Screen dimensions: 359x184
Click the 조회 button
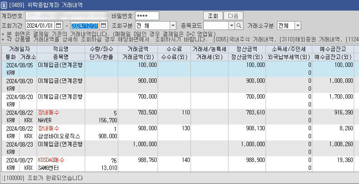click(213, 16)
